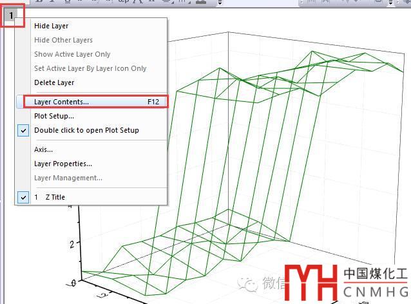Screen dimensions: 411x304
Task: Open Layer Properties from the menu
Action: coord(63,164)
